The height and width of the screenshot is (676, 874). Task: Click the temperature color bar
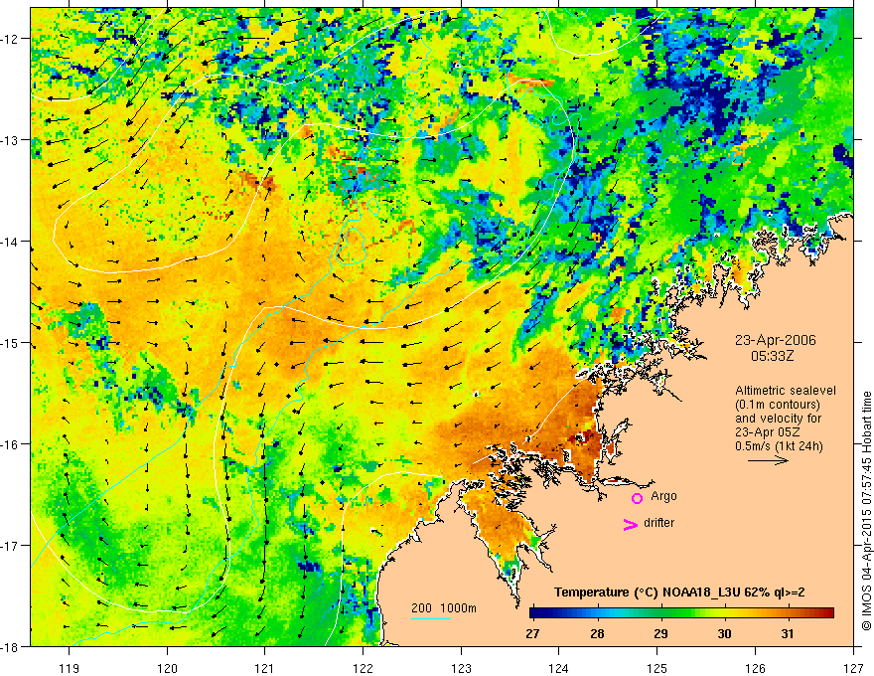pos(681,613)
